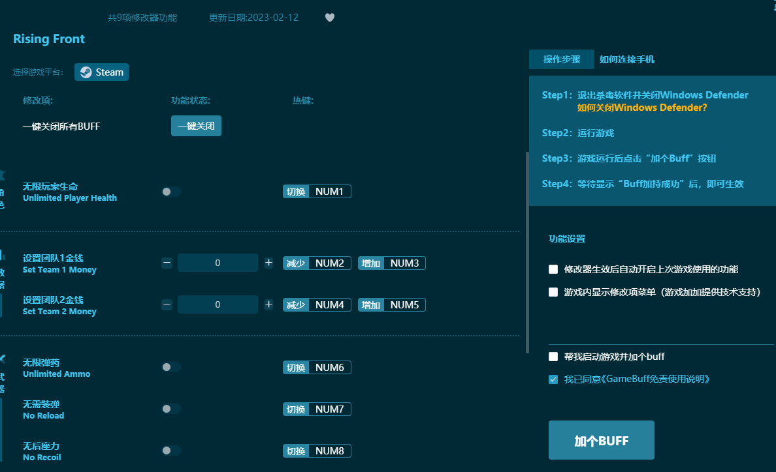Click the heart favorite icon
Image resolution: width=776 pixels, height=472 pixels.
tap(330, 18)
